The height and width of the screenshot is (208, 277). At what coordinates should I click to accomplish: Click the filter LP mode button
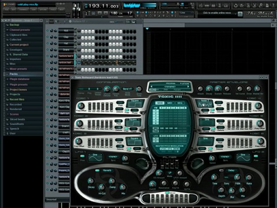[x=170, y=173]
